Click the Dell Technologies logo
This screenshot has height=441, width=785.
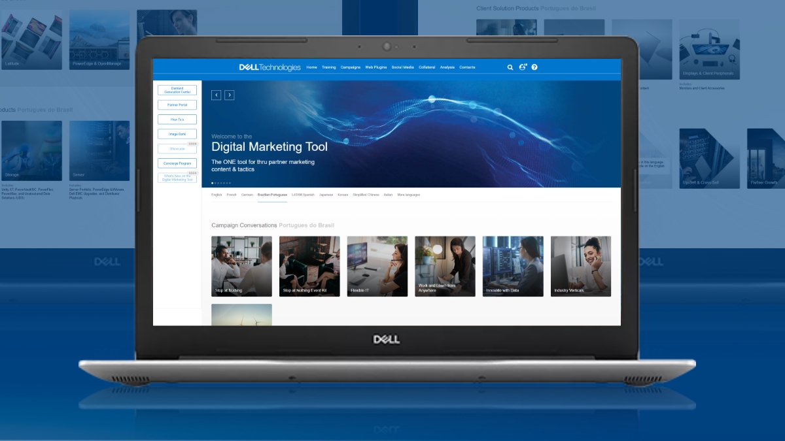point(270,67)
